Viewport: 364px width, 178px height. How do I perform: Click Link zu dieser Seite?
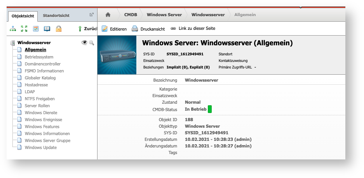tap(197, 28)
